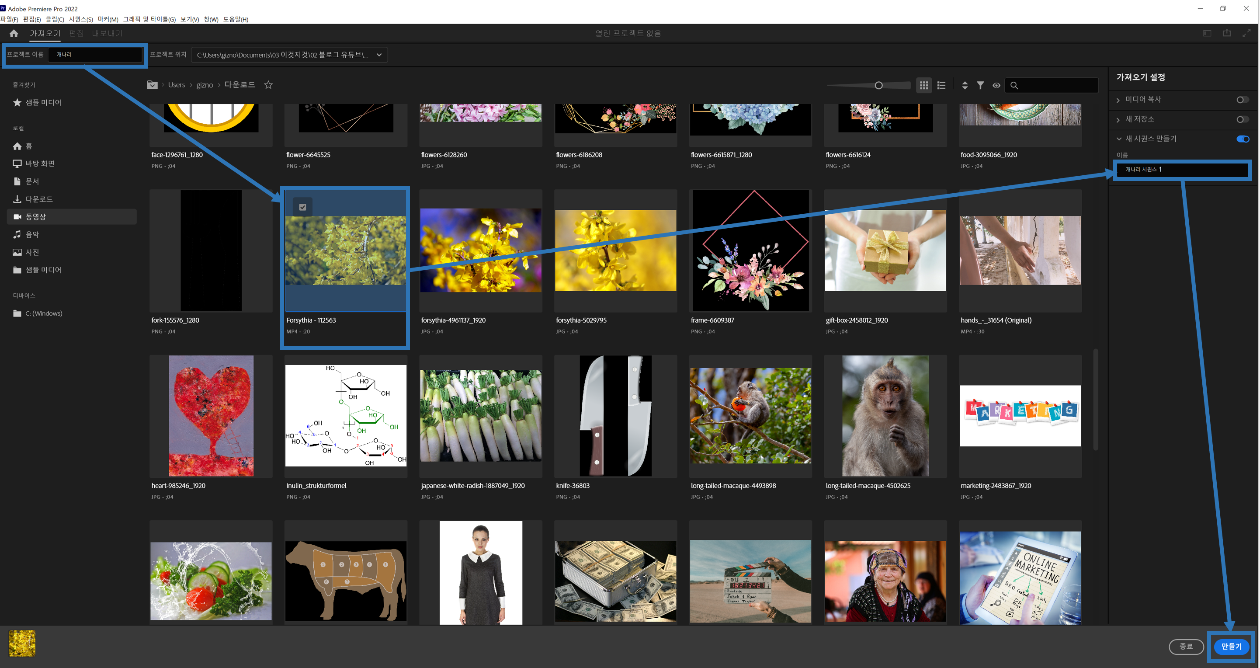Click the 종료 button
This screenshot has width=1260, height=668.
[x=1186, y=647]
